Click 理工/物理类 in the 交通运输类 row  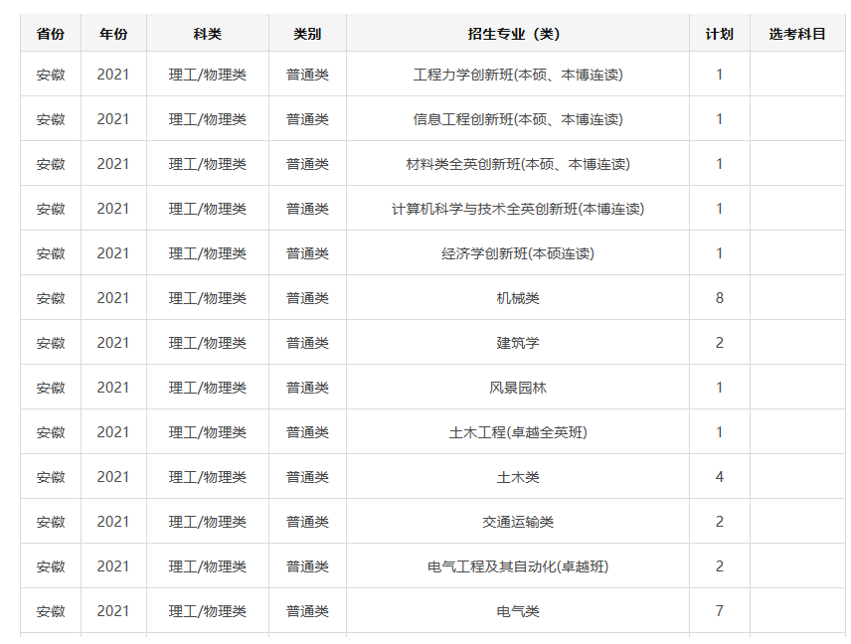[x=208, y=522]
